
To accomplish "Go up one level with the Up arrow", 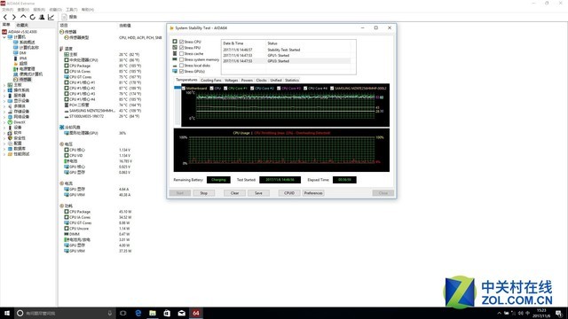I will click(x=23, y=17).
